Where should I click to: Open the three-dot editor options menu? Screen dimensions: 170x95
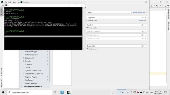coord(165,9)
